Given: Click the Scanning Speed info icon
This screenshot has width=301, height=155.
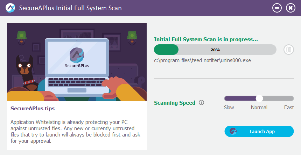Looking at the screenshot, I should [x=201, y=103].
